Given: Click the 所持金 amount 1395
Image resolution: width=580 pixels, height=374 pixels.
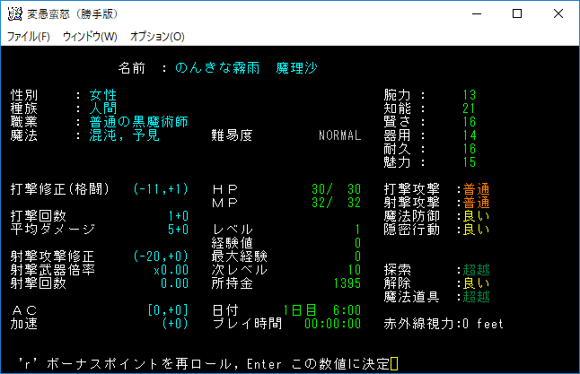Looking at the screenshot, I should coord(346,283).
